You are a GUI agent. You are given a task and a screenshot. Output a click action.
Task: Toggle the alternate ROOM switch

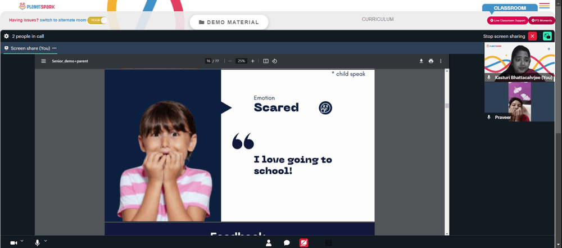97,20
